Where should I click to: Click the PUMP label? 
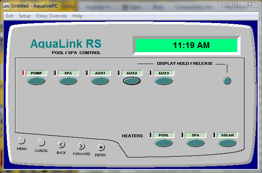click(x=36, y=73)
